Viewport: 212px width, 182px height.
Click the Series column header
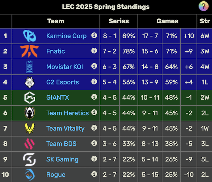click(119, 21)
